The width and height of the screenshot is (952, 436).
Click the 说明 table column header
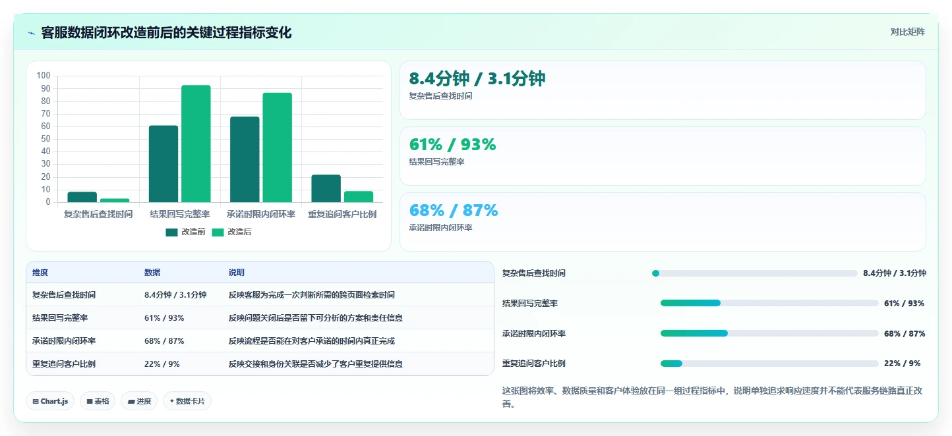pos(237,273)
